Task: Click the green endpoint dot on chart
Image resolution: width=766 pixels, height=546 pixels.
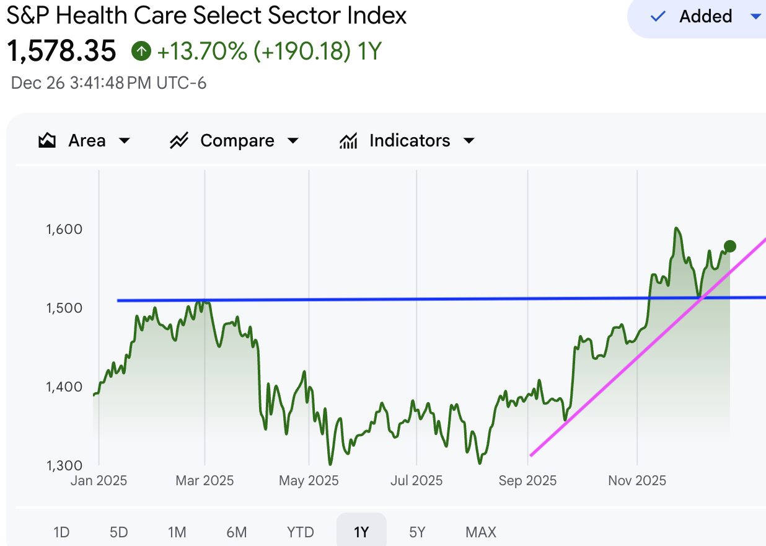Action: (x=729, y=246)
